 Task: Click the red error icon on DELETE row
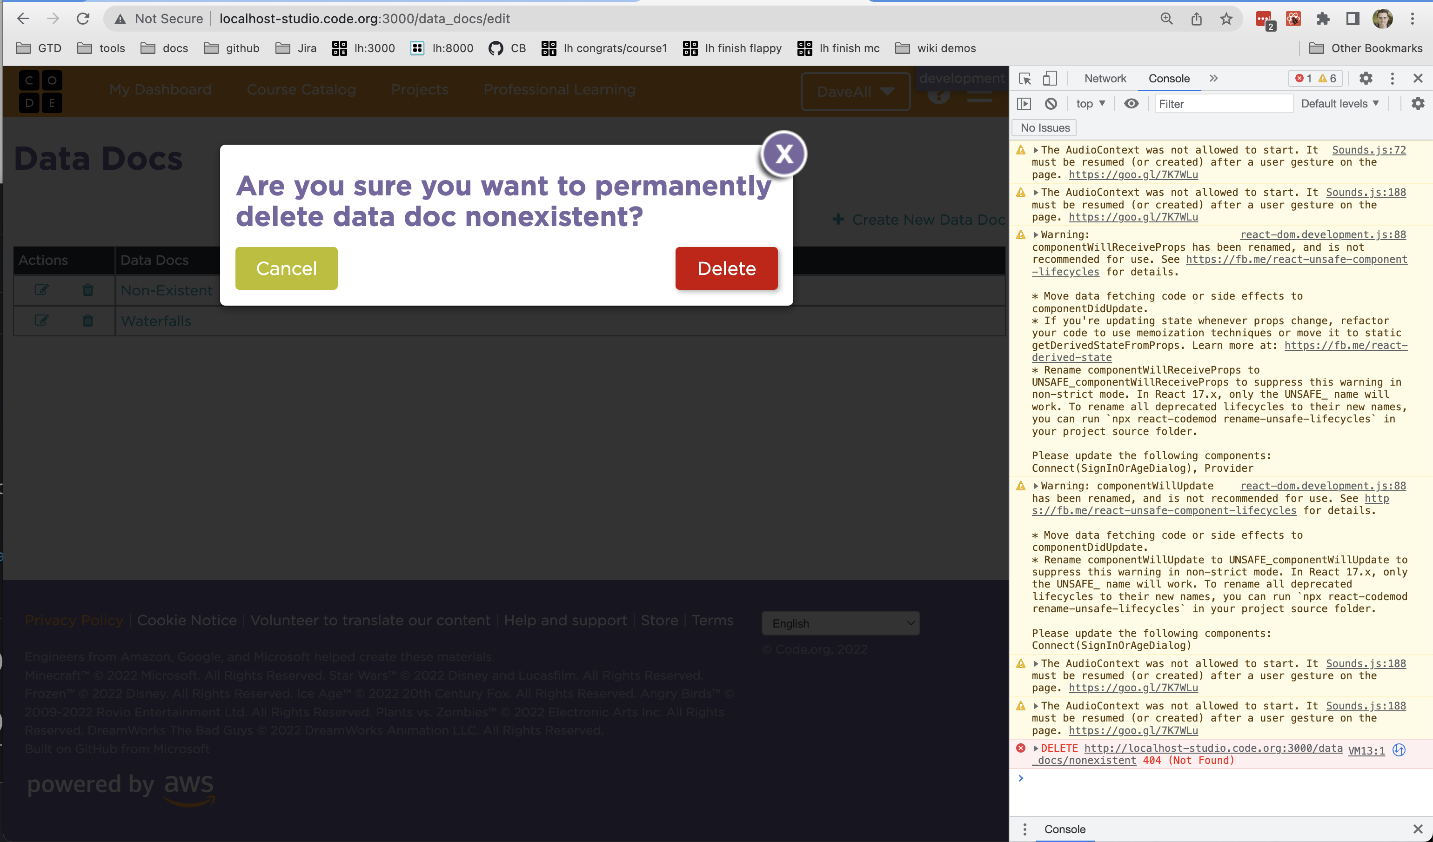(1021, 748)
